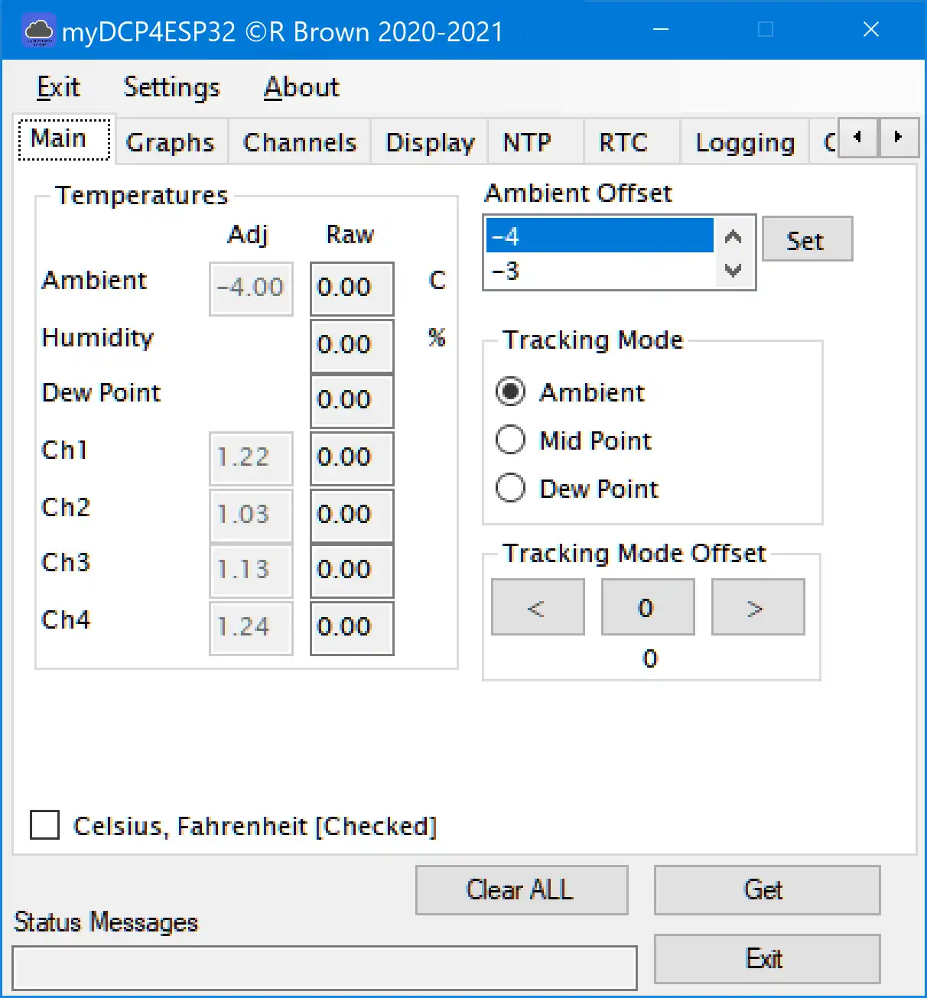
Task: Switch to the Channels tab
Action: coord(300,142)
